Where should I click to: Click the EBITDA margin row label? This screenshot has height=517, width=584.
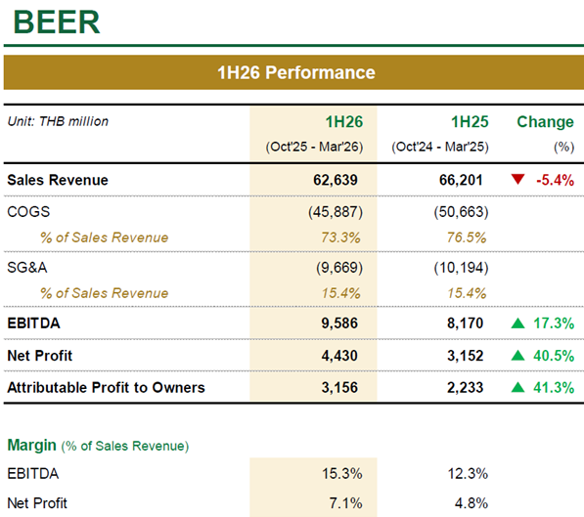pyautogui.click(x=33, y=474)
